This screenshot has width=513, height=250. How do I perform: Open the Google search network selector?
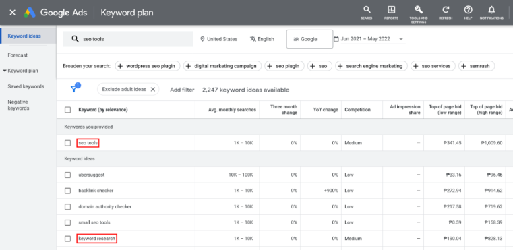(x=309, y=39)
